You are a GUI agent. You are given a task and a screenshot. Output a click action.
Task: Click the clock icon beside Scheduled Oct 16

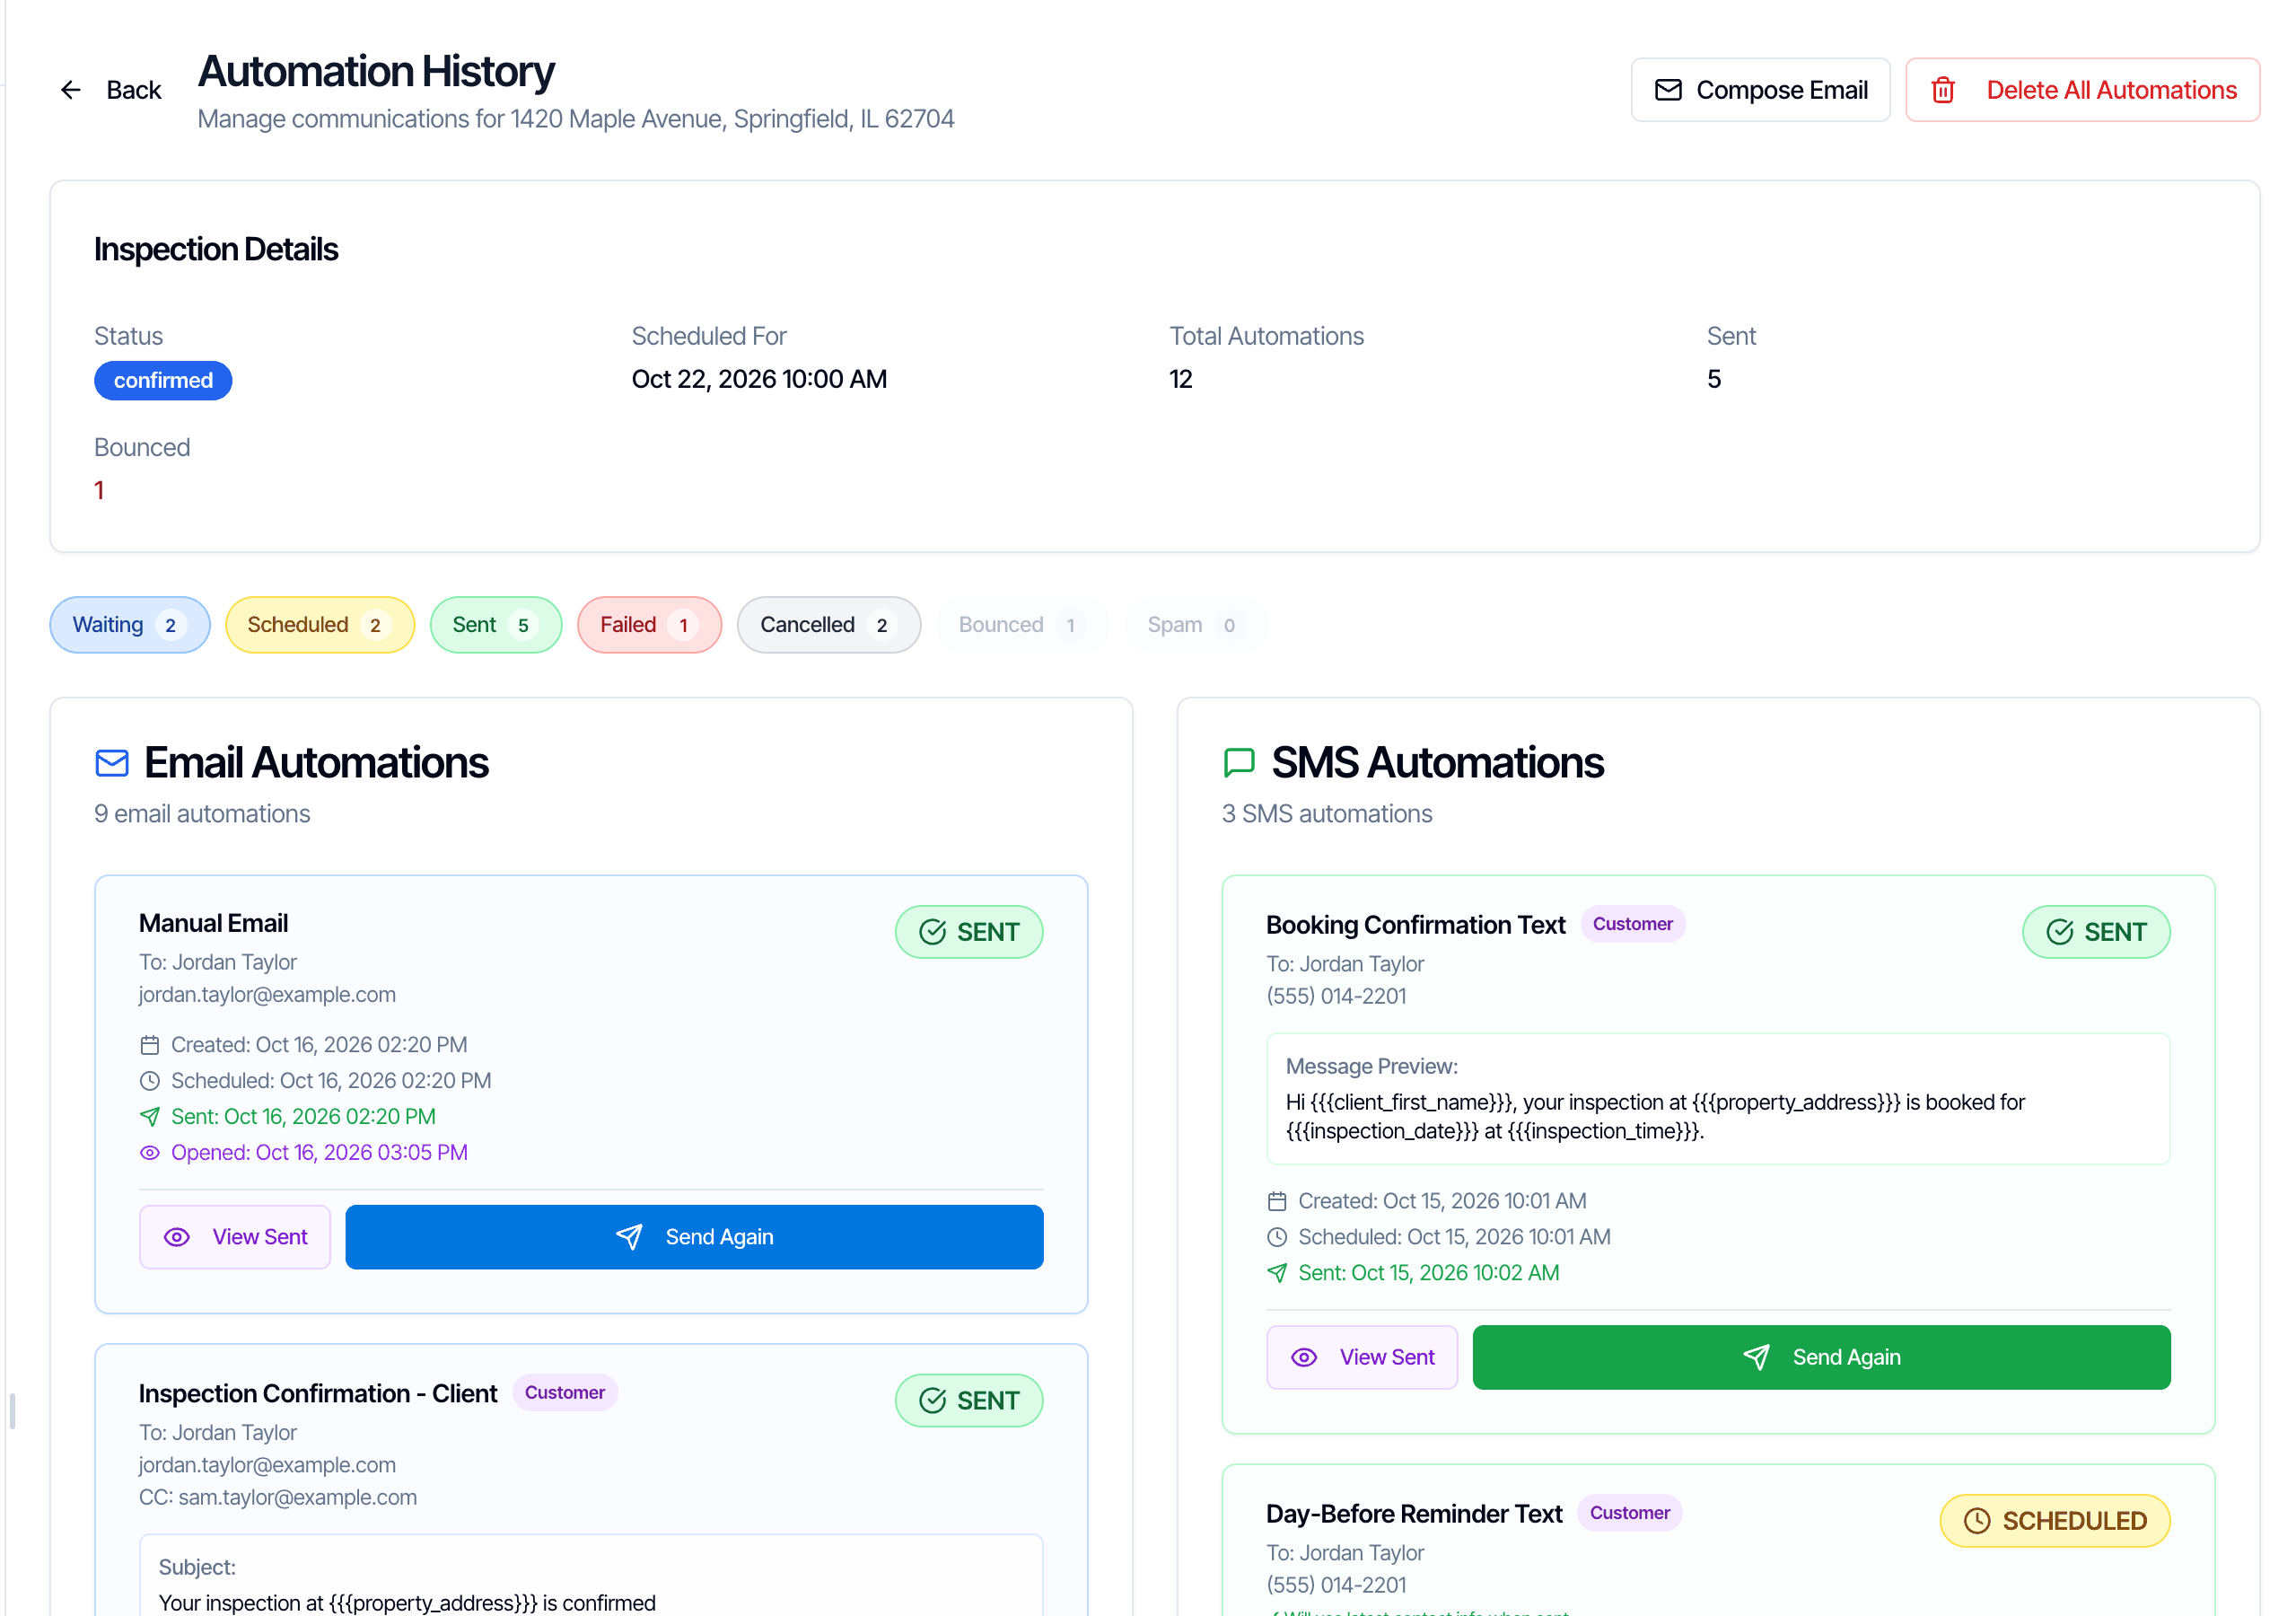(x=150, y=1081)
